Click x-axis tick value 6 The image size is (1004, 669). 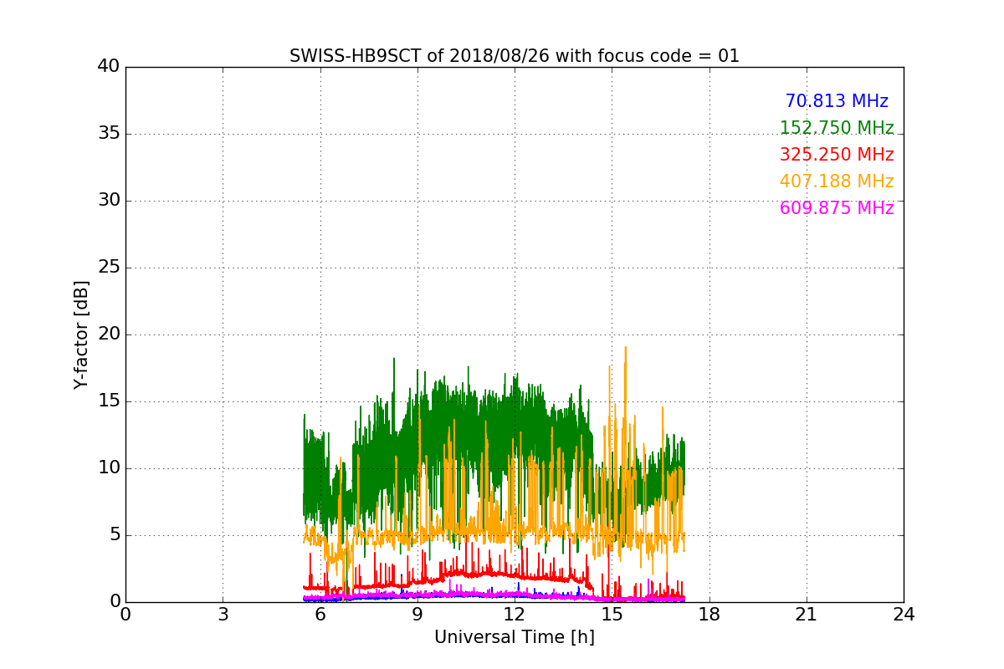320,615
